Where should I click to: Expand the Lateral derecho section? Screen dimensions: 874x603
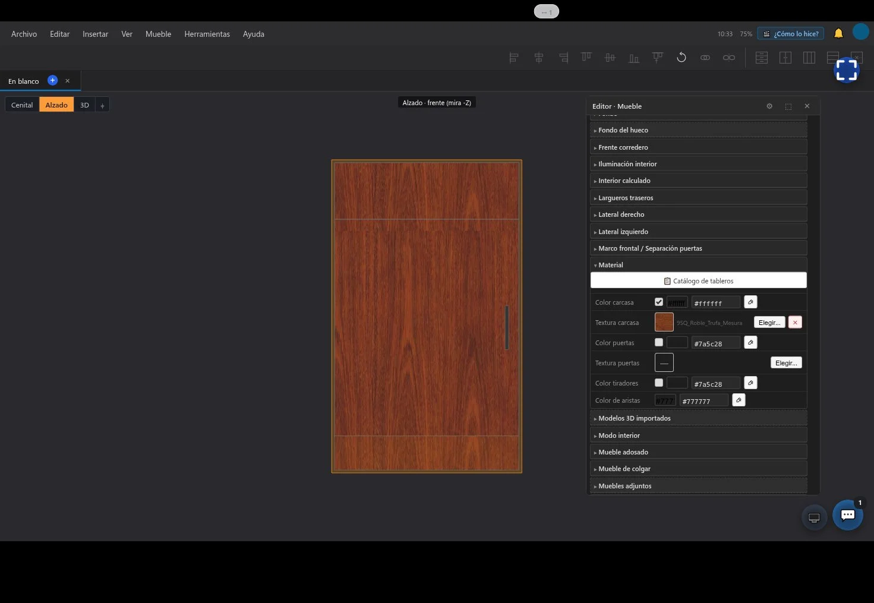699,214
